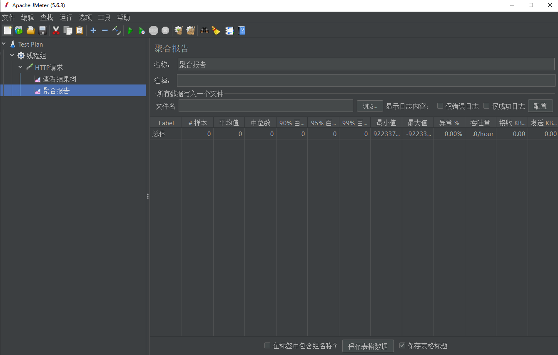Expand all nodes with plus icon
The image size is (558, 355).
point(93,30)
